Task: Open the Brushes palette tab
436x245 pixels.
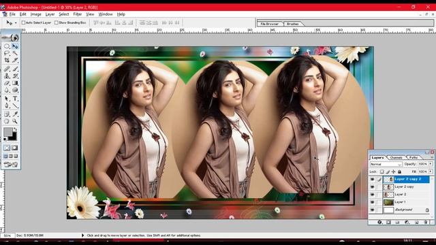Action: pyautogui.click(x=292, y=24)
